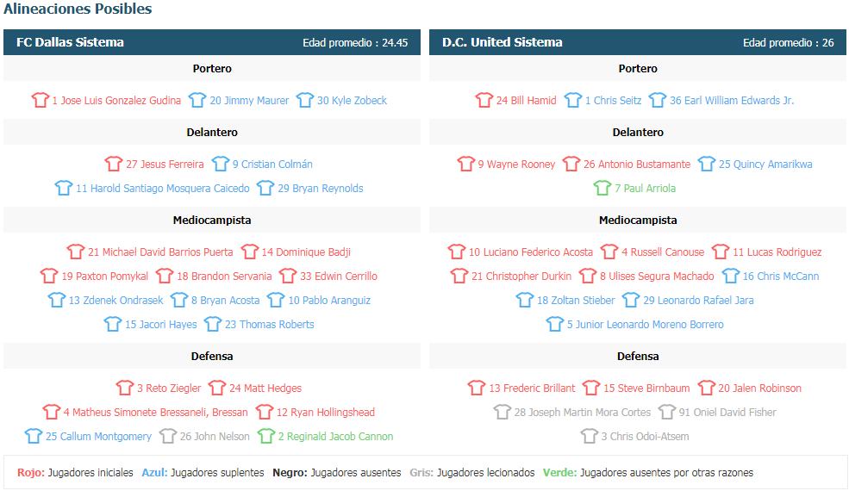Image resolution: width=849 pixels, height=491 pixels.
Task: Click gray jersey icon beside John Nelson
Action: click(x=168, y=436)
